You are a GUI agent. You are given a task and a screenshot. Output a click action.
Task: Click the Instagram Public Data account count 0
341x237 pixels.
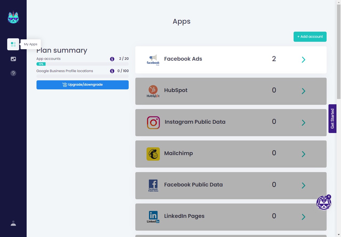274,122
